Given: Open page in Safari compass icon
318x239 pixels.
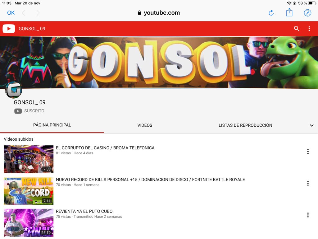Looking at the screenshot, I should pos(307,13).
